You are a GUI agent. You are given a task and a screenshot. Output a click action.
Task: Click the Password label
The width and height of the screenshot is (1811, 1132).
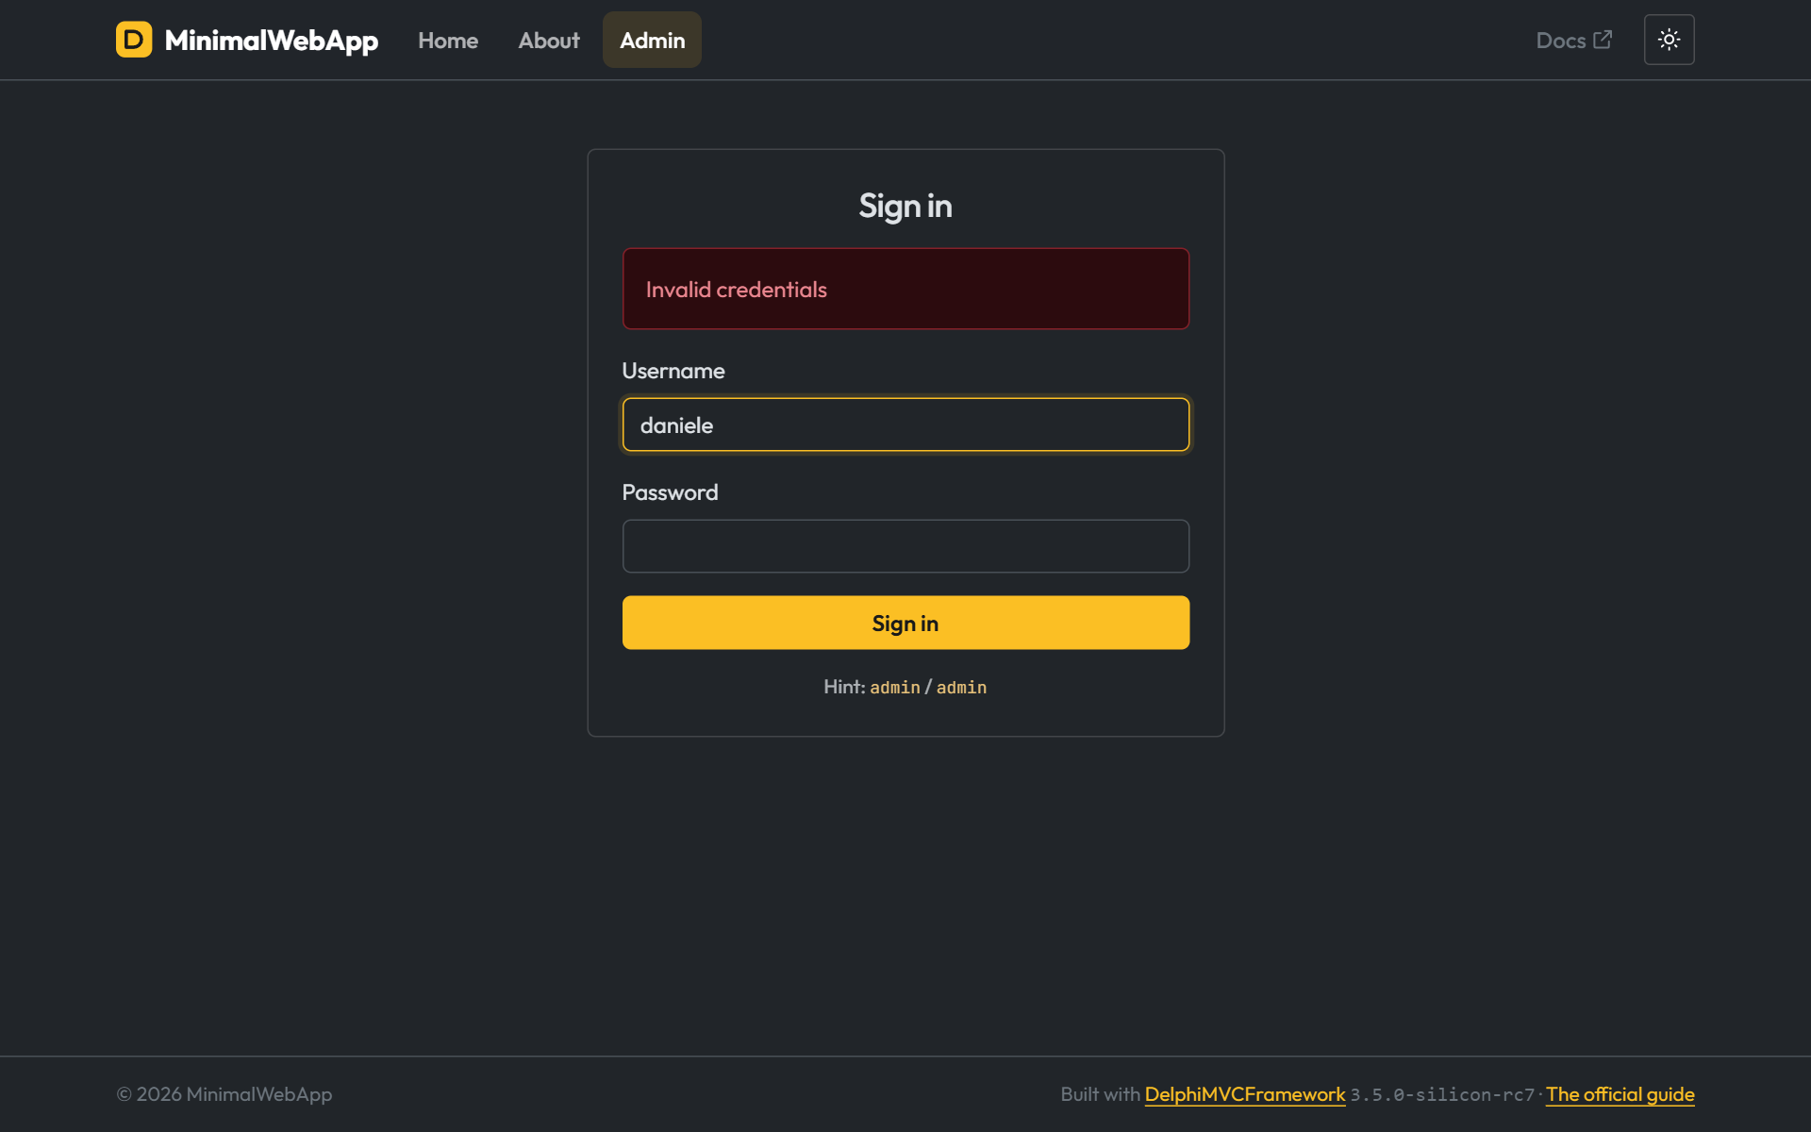[x=670, y=492]
